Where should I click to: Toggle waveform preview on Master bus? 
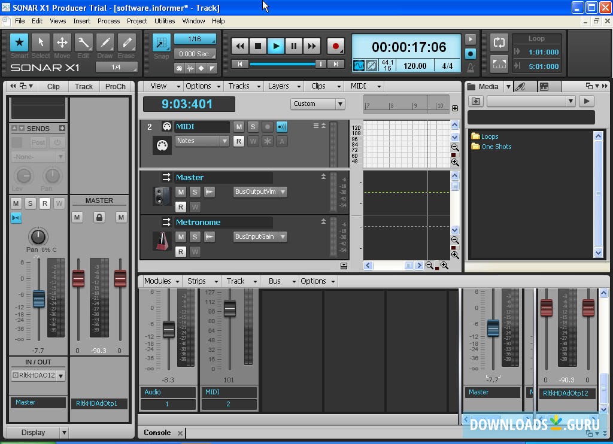tap(210, 192)
